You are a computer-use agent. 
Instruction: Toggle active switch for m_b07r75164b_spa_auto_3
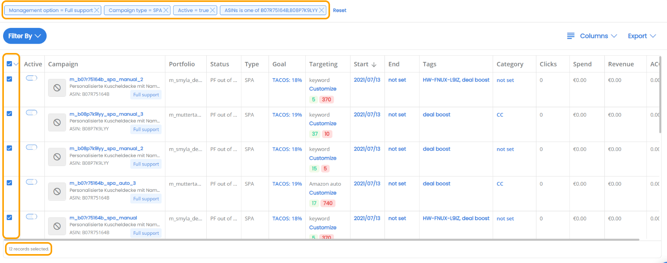click(x=31, y=182)
